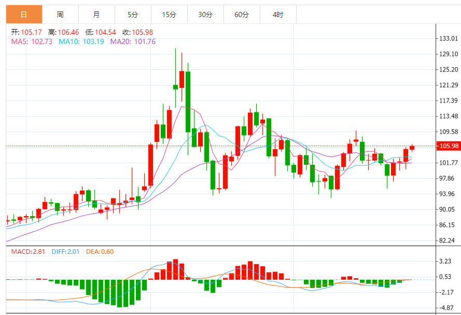Switch to the 月 monthly tab

click(96, 15)
